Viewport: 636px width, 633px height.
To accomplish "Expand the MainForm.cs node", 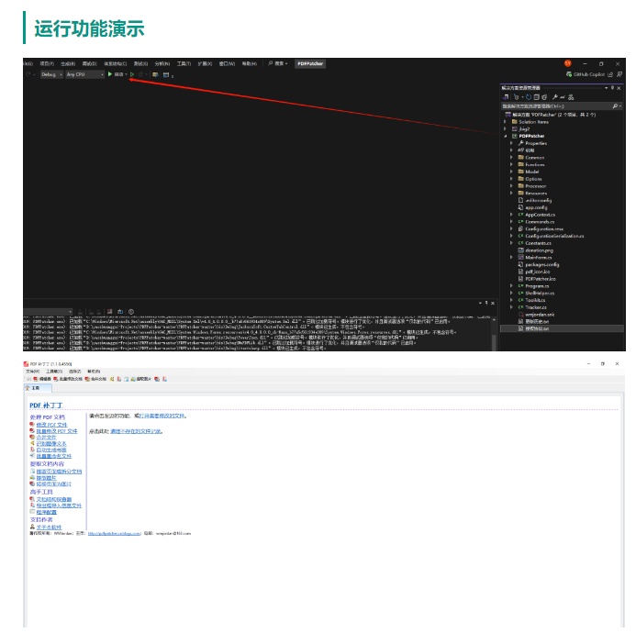I will point(511,258).
